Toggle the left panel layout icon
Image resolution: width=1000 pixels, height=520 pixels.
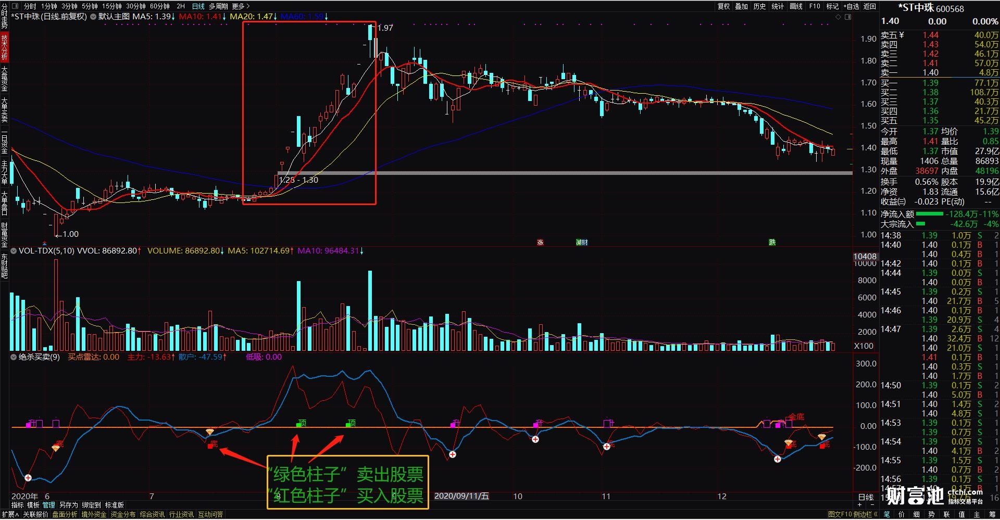(15, 6)
